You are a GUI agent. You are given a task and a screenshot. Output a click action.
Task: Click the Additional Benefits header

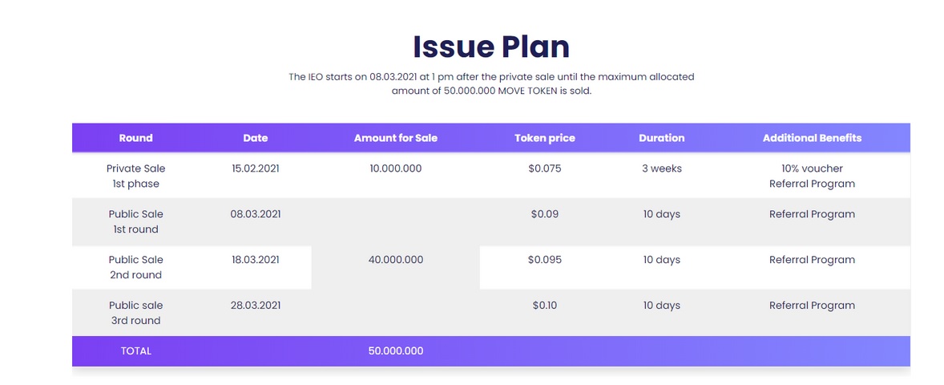[812, 138]
